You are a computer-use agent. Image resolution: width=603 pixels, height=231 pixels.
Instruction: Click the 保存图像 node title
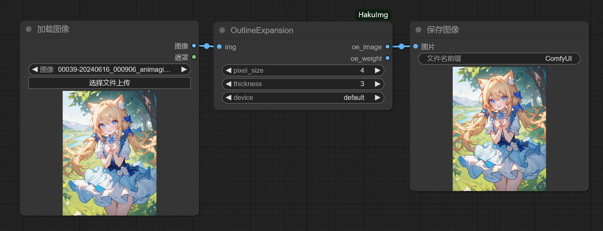[x=443, y=30]
